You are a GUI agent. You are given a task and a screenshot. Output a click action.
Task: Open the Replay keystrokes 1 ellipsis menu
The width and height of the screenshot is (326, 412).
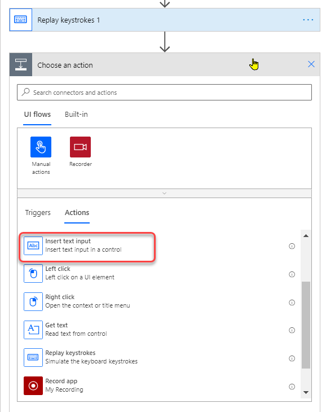[308, 20]
